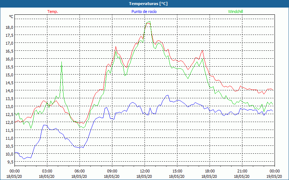Screen dimensions: 289x180
Task: Click the red temperature maximum peak after 12:00
Action: coord(148,23)
